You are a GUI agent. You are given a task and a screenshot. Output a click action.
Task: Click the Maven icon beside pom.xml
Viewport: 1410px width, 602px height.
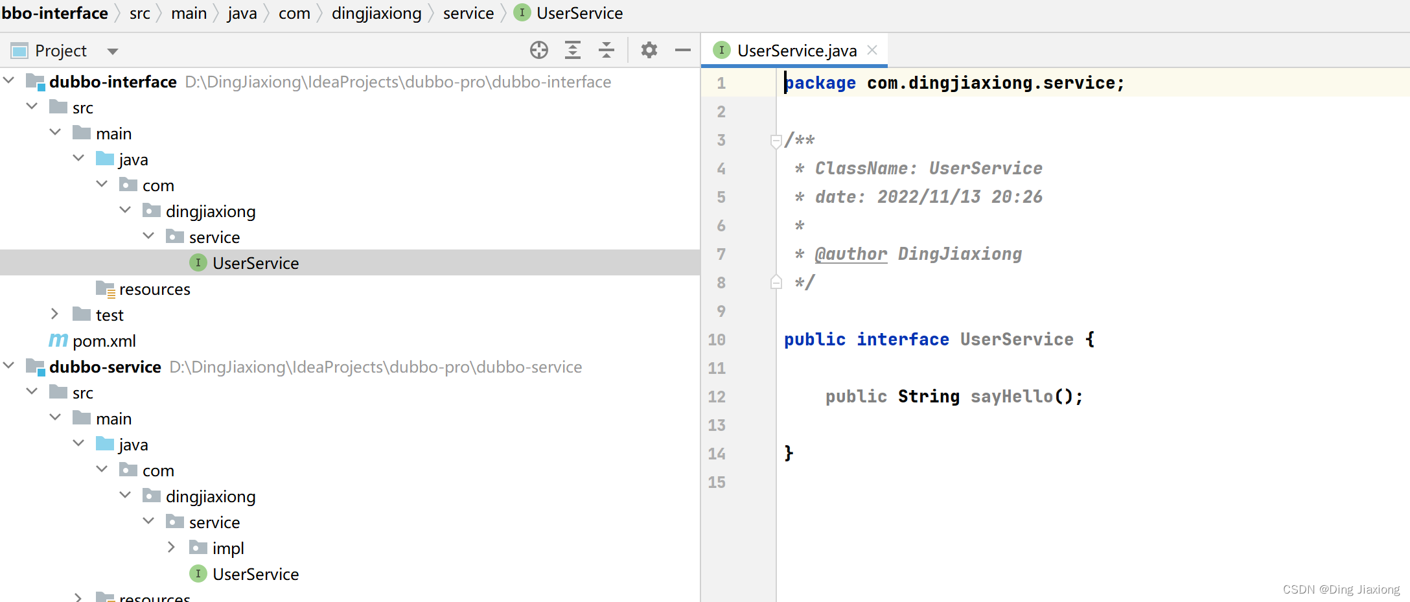coord(58,340)
